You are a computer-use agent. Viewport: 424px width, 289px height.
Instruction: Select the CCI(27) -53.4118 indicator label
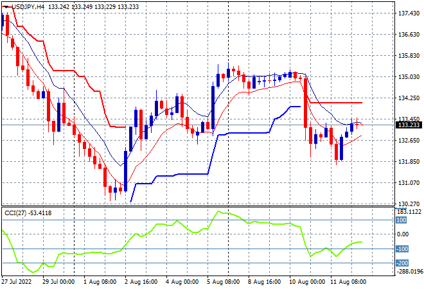(28, 213)
